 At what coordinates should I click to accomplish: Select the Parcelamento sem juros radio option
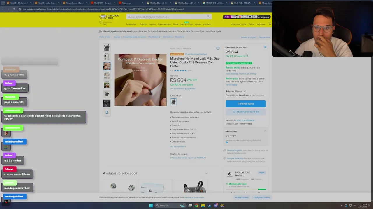pos(265,47)
